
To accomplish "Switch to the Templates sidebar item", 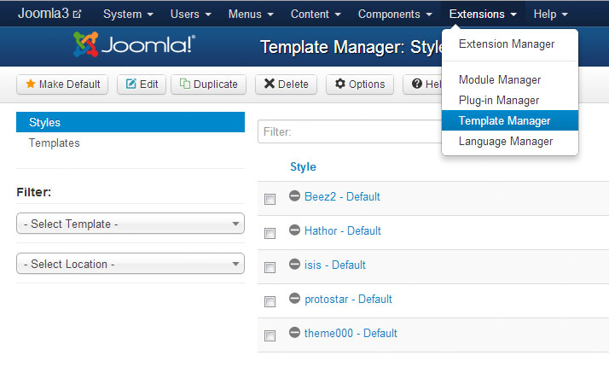I will 55,143.
